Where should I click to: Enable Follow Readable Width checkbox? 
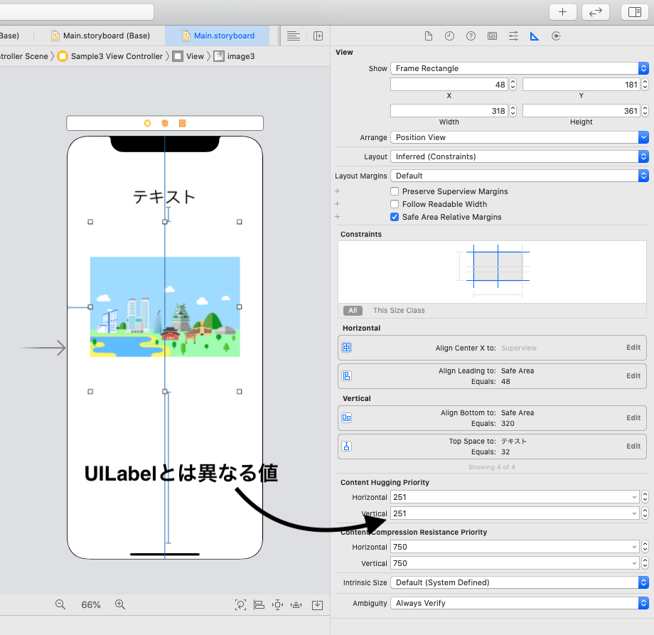(395, 204)
